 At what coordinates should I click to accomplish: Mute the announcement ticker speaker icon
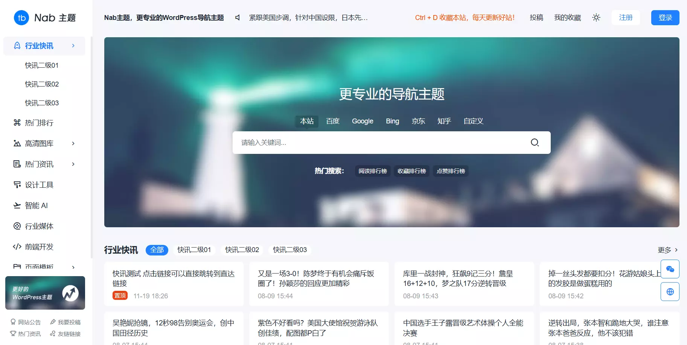pos(237,17)
